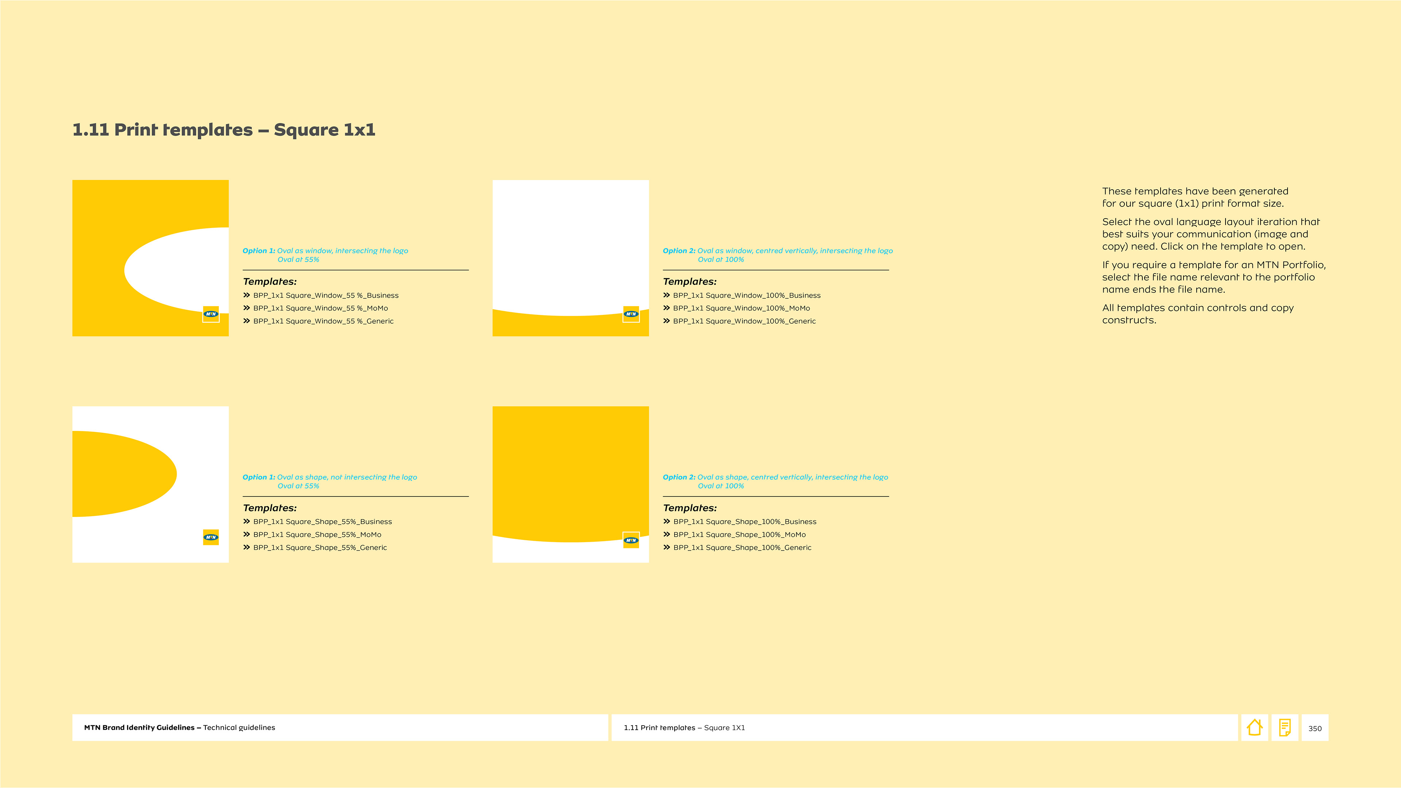
Task: Click the double-chevron beside Square_Window_55 %_Business
Action: click(x=246, y=295)
